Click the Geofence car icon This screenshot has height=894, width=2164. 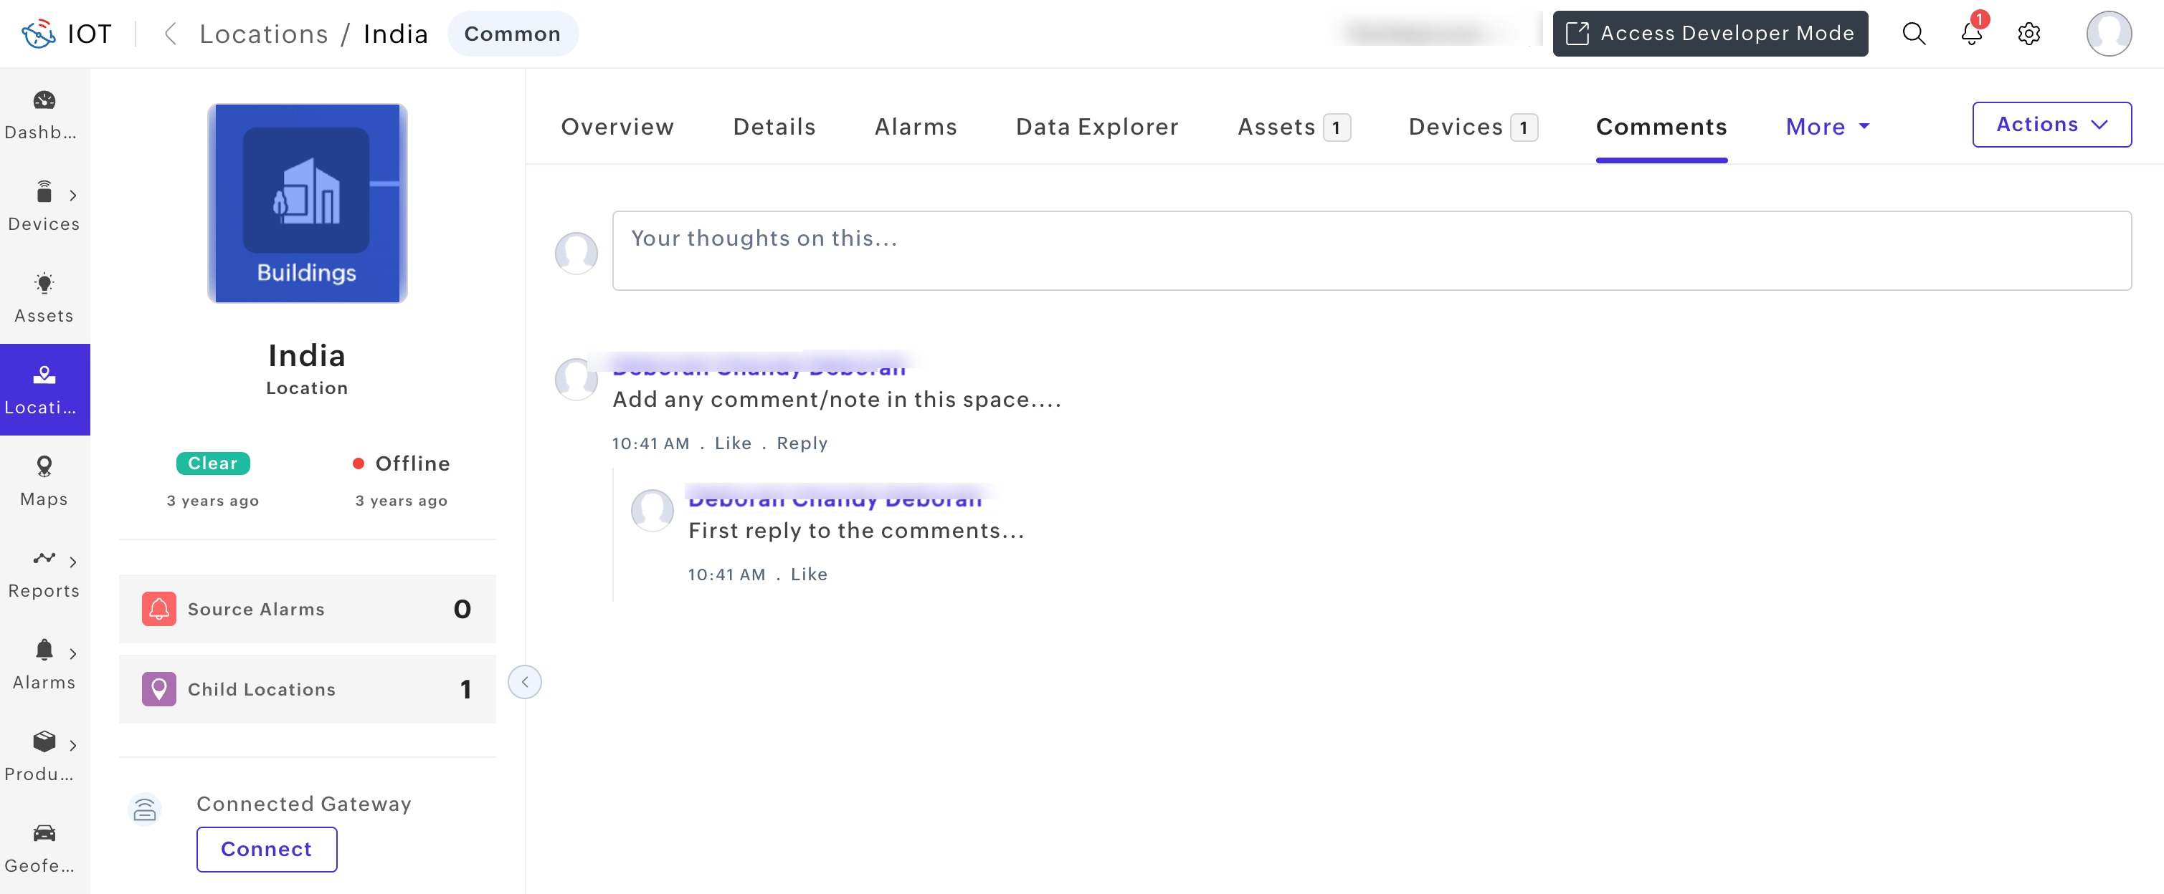click(44, 832)
